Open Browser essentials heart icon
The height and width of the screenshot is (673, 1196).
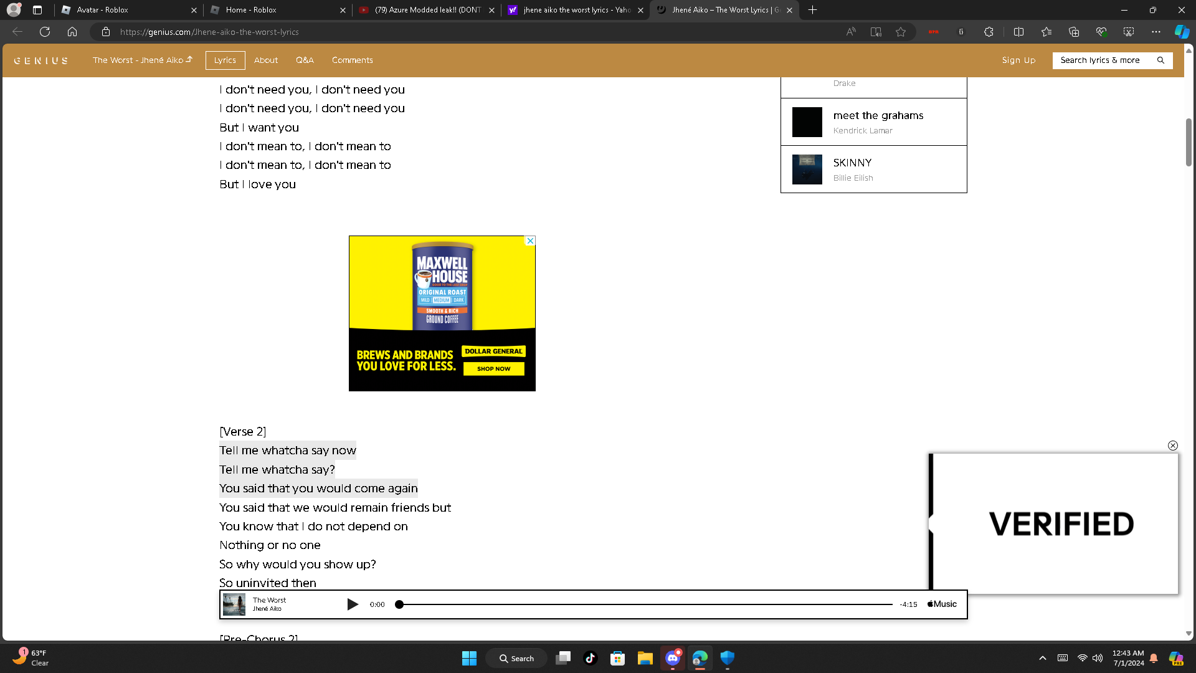tap(1101, 32)
